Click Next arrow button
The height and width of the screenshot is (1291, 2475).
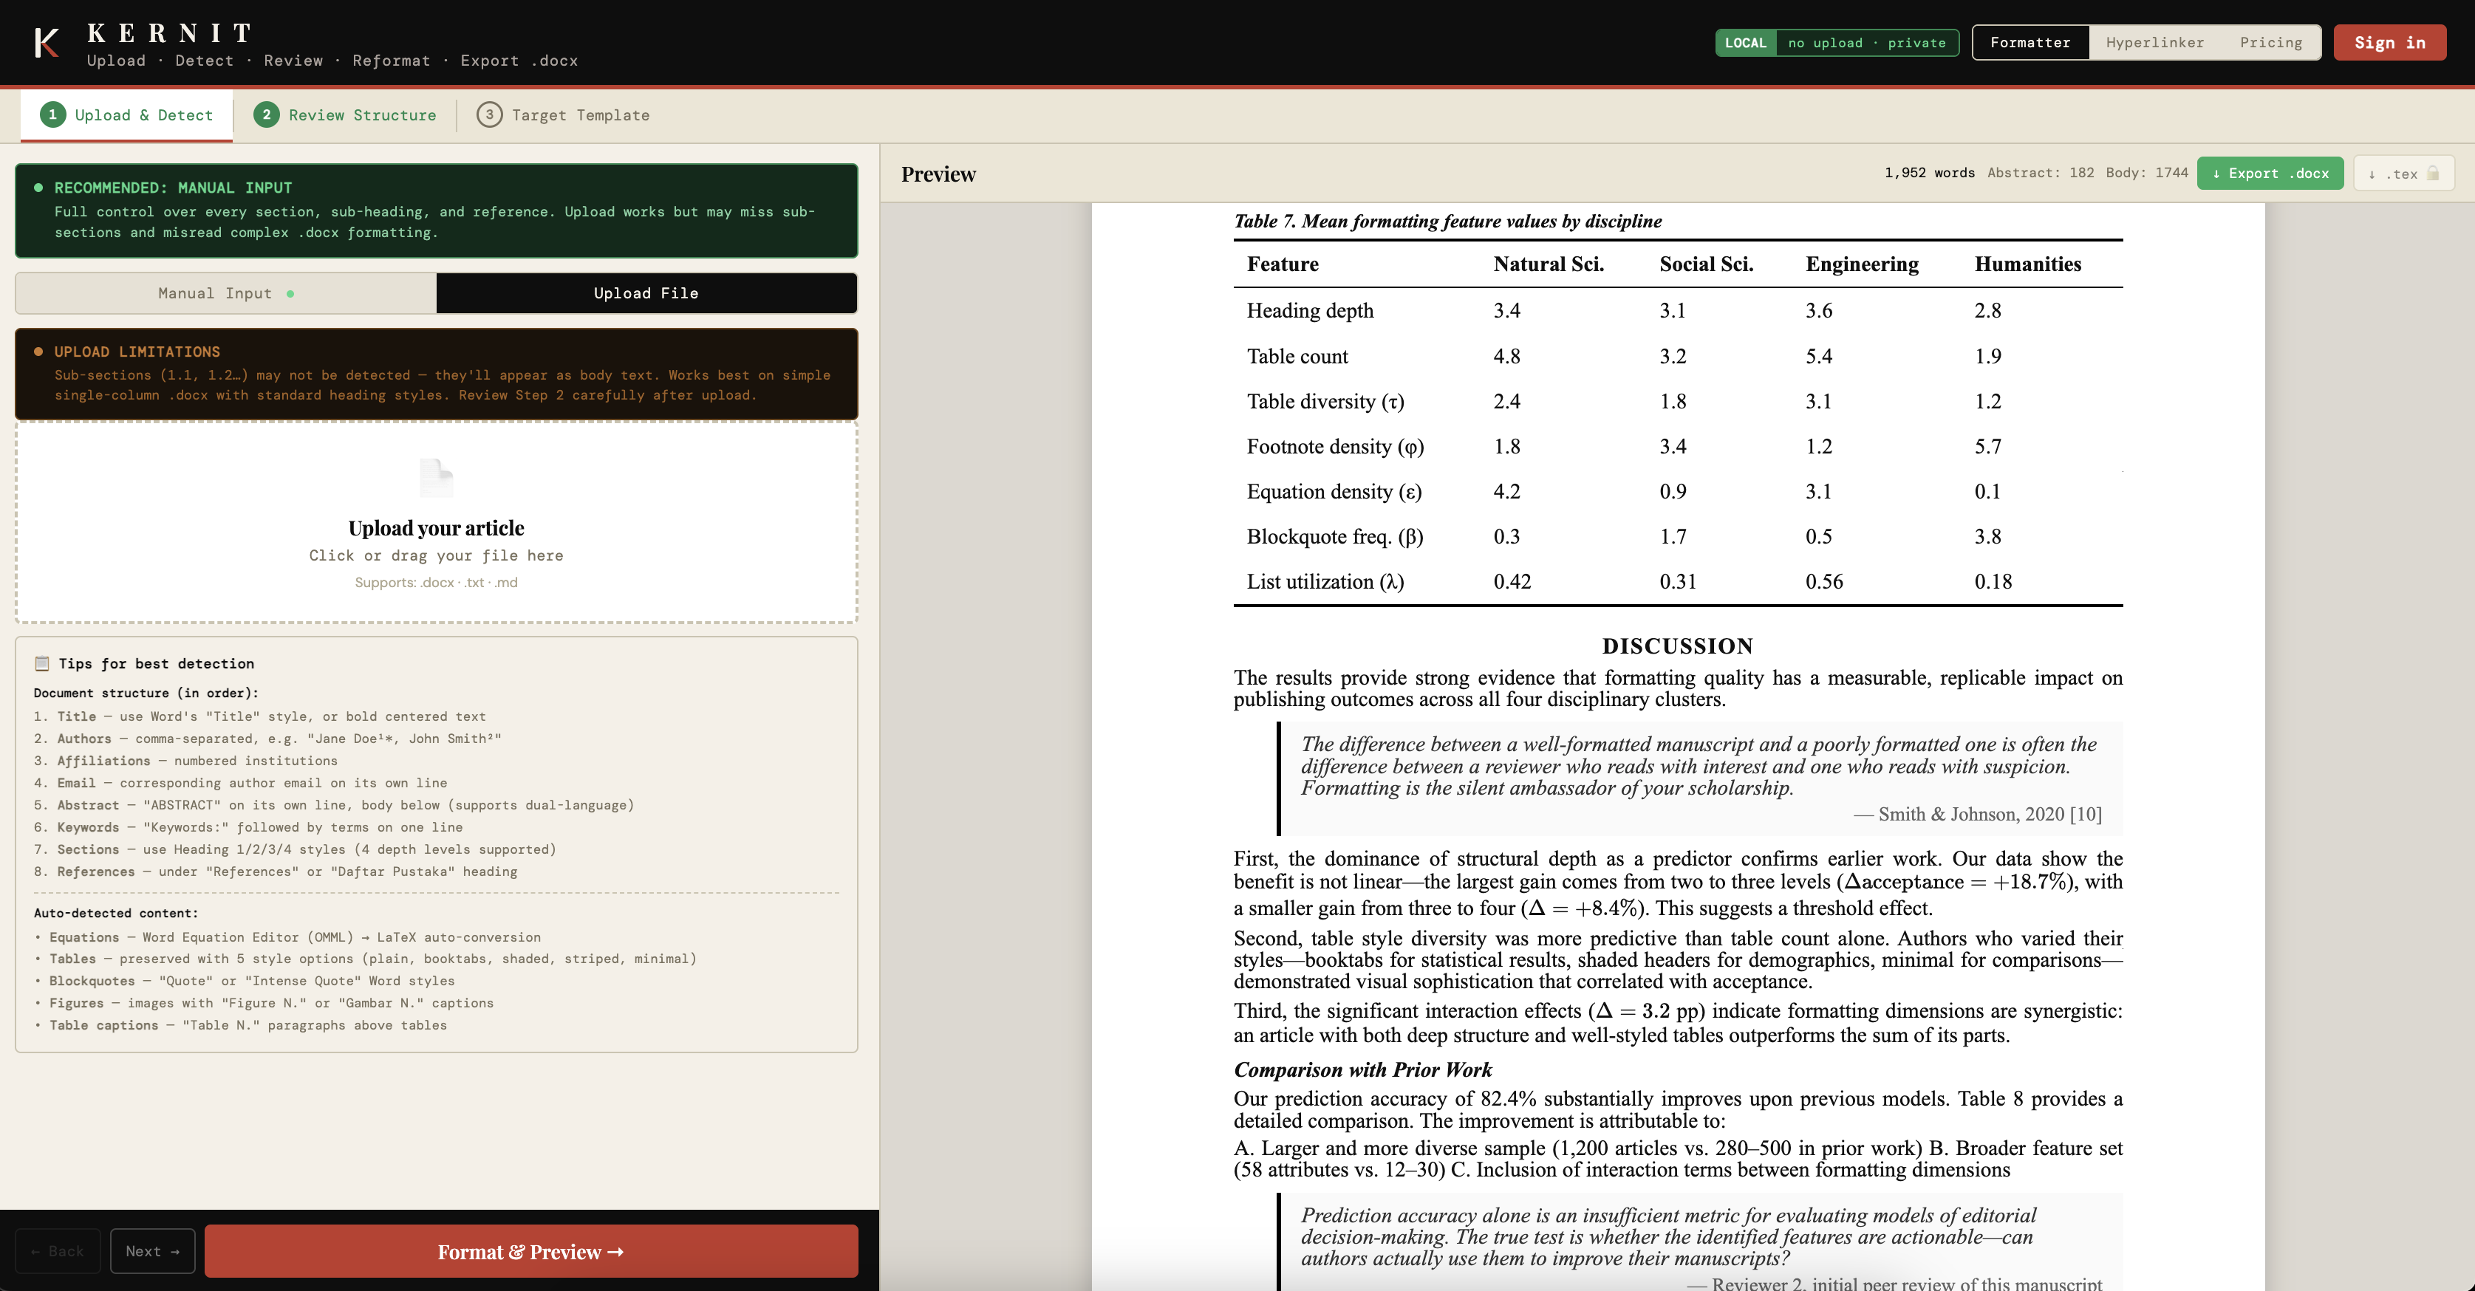click(151, 1250)
